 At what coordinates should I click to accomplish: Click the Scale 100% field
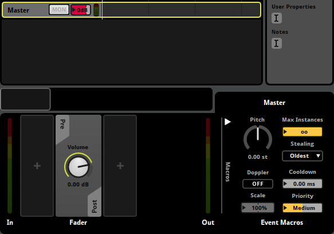(x=258, y=208)
